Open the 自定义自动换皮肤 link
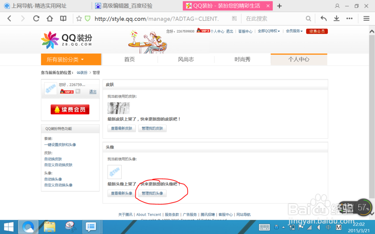 58,165
